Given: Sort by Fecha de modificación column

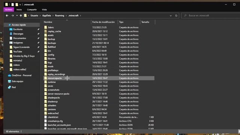Looking at the screenshot, I should coord(103,22).
